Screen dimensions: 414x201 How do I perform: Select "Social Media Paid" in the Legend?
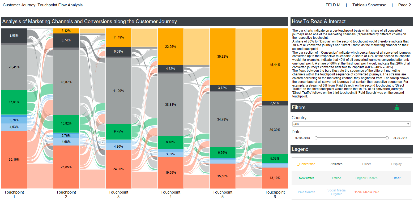pos(366,192)
